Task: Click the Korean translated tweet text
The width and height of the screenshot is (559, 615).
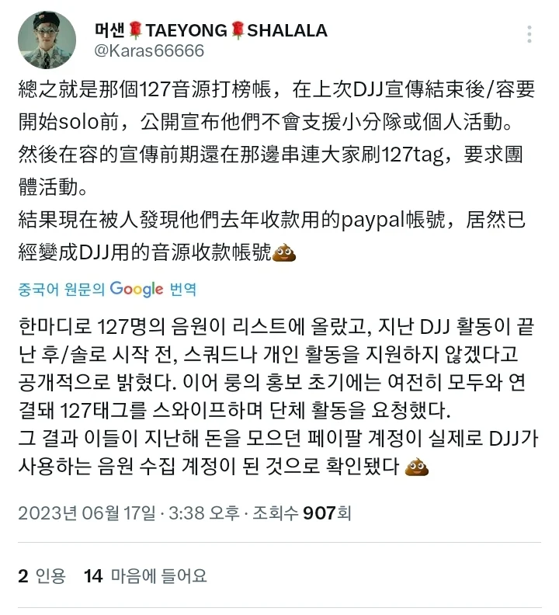Action: point(278,397)
